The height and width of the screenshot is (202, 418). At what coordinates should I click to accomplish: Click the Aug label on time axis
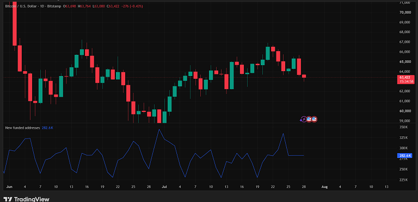[324, 187]
